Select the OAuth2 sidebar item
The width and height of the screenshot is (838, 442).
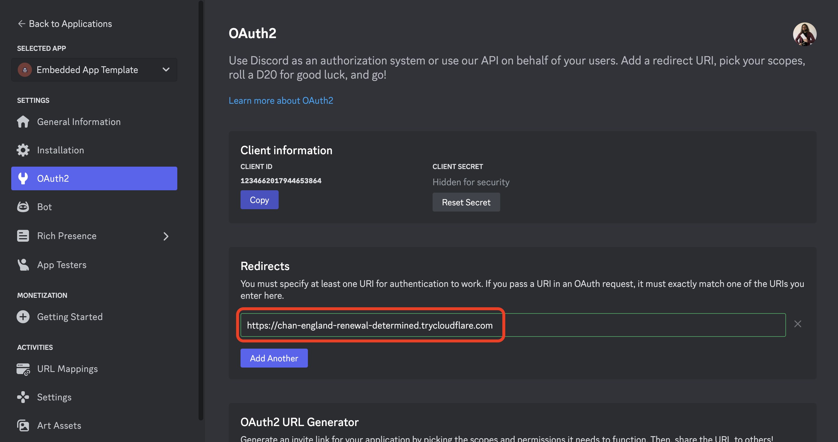click(x=94, y=178)
